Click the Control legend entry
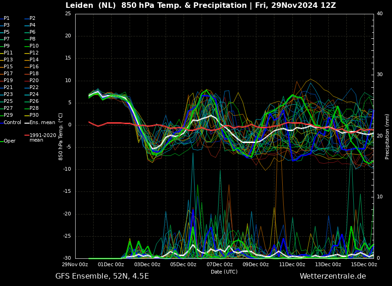392x286 pixels. [x=12, y=122]
